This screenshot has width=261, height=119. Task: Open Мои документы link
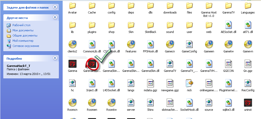pyautogui.click(x=23, y=30)
